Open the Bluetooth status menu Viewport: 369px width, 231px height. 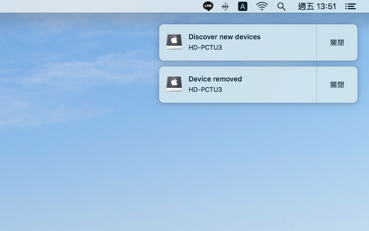pyautogui.click(x=225, y=6)
